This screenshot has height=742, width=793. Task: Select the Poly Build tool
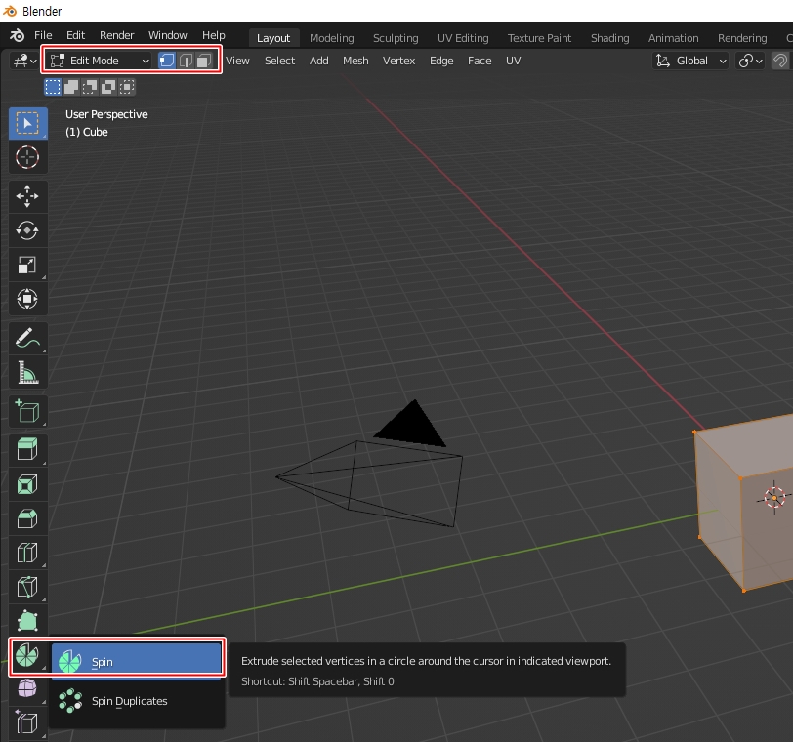pos(27,621)
